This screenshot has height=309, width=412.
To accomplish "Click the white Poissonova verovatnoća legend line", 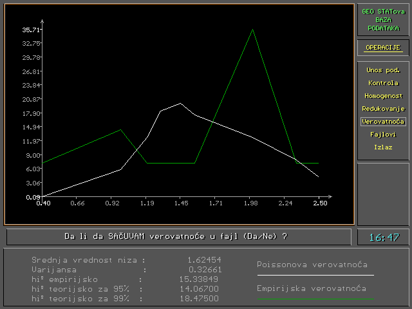I will pyautogui.click(x=315, y=275).
